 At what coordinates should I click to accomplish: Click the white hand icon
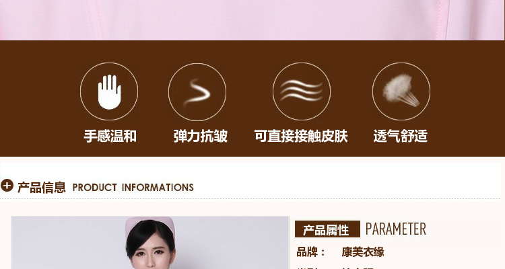click(x=109, y=91)
